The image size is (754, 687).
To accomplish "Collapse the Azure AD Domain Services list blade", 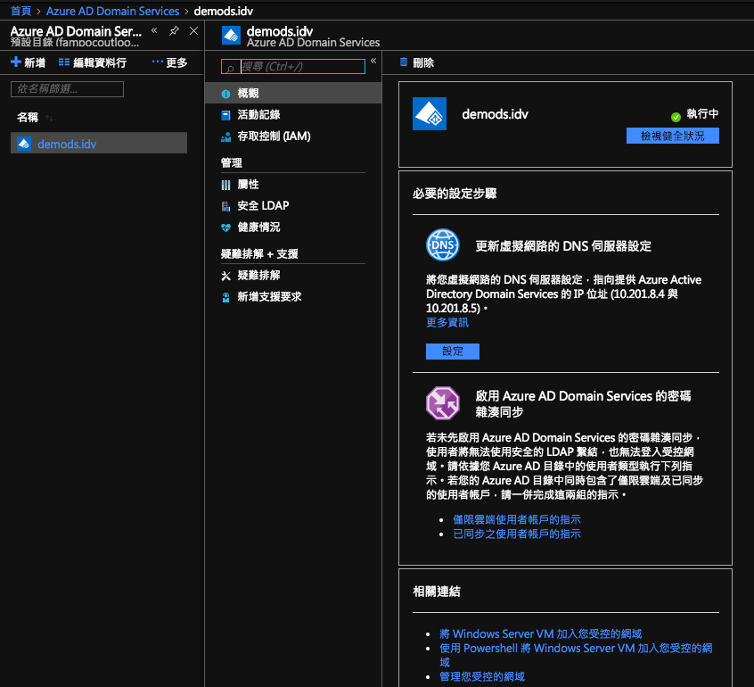I will pyautogui.click(x=154, y=31).
